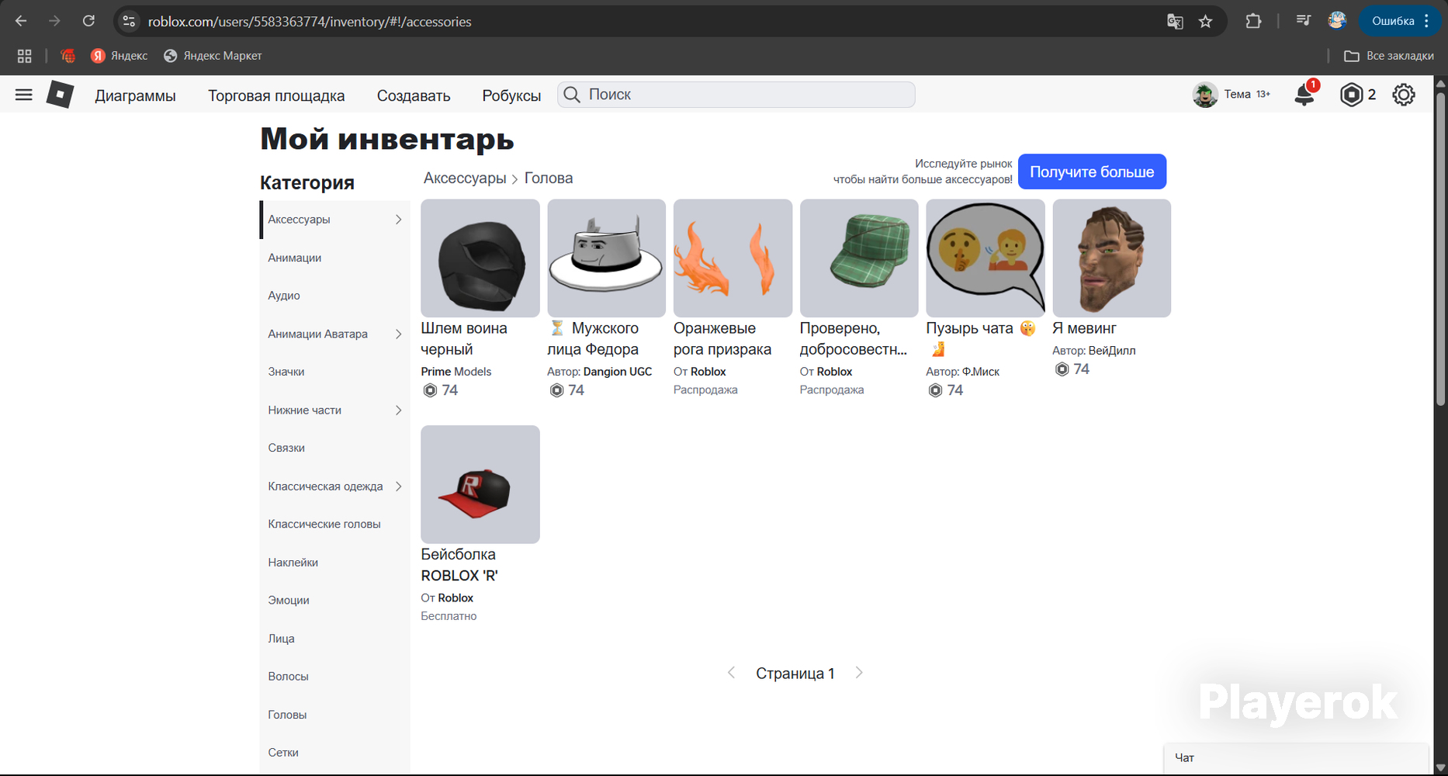Image resolution: width=1448 pixels, height=776 pixels.
Task: Open the notifications bell
Action: coord(1305,94)
